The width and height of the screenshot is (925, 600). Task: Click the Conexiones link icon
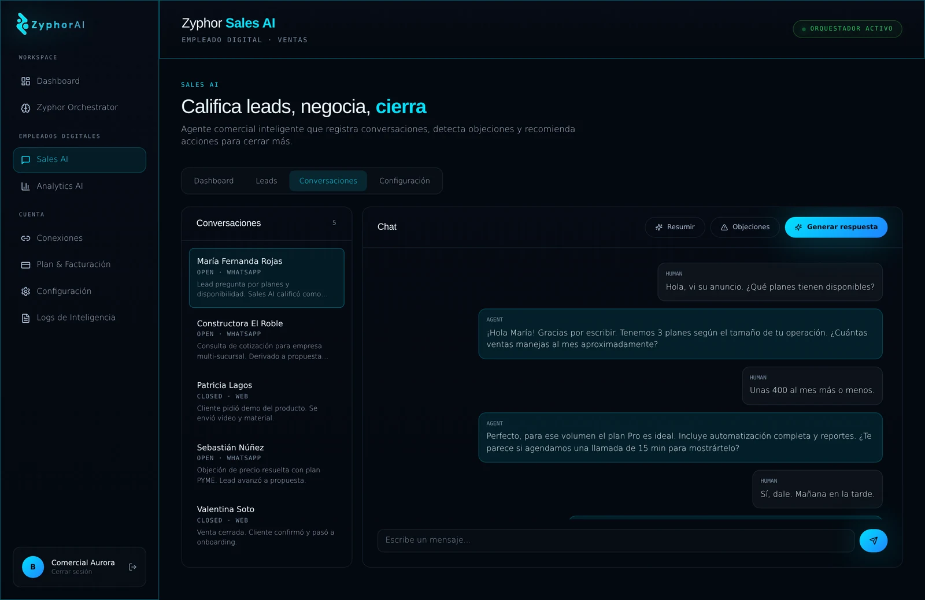25,238
